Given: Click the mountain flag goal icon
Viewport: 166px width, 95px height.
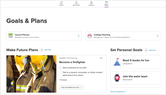Looking at the screenshot, I should (x=117, y=62).
